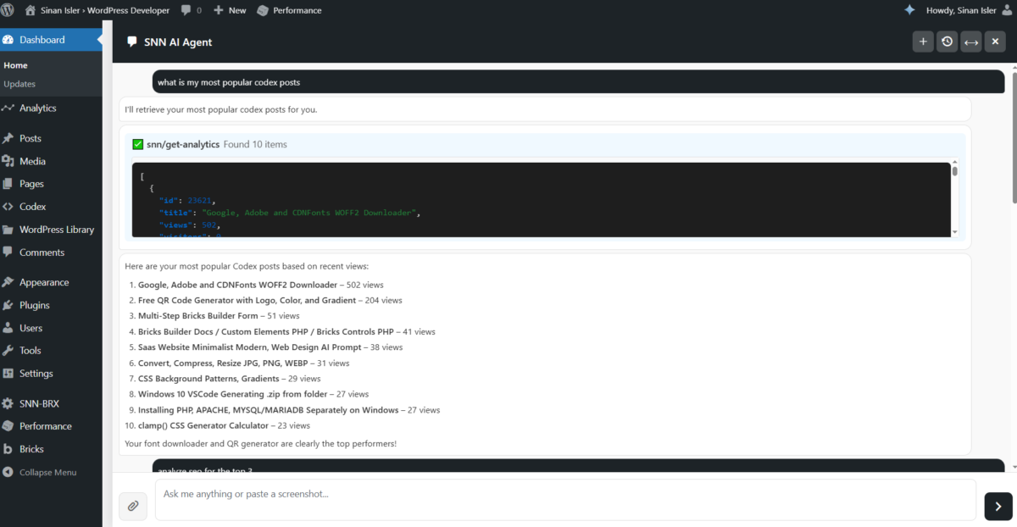Open Performance in the admin bar
This screenshot has width=1017, height=527.
tap(289, 10)
